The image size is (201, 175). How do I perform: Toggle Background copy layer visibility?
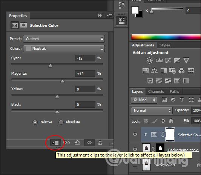click(x=135, y=149)
